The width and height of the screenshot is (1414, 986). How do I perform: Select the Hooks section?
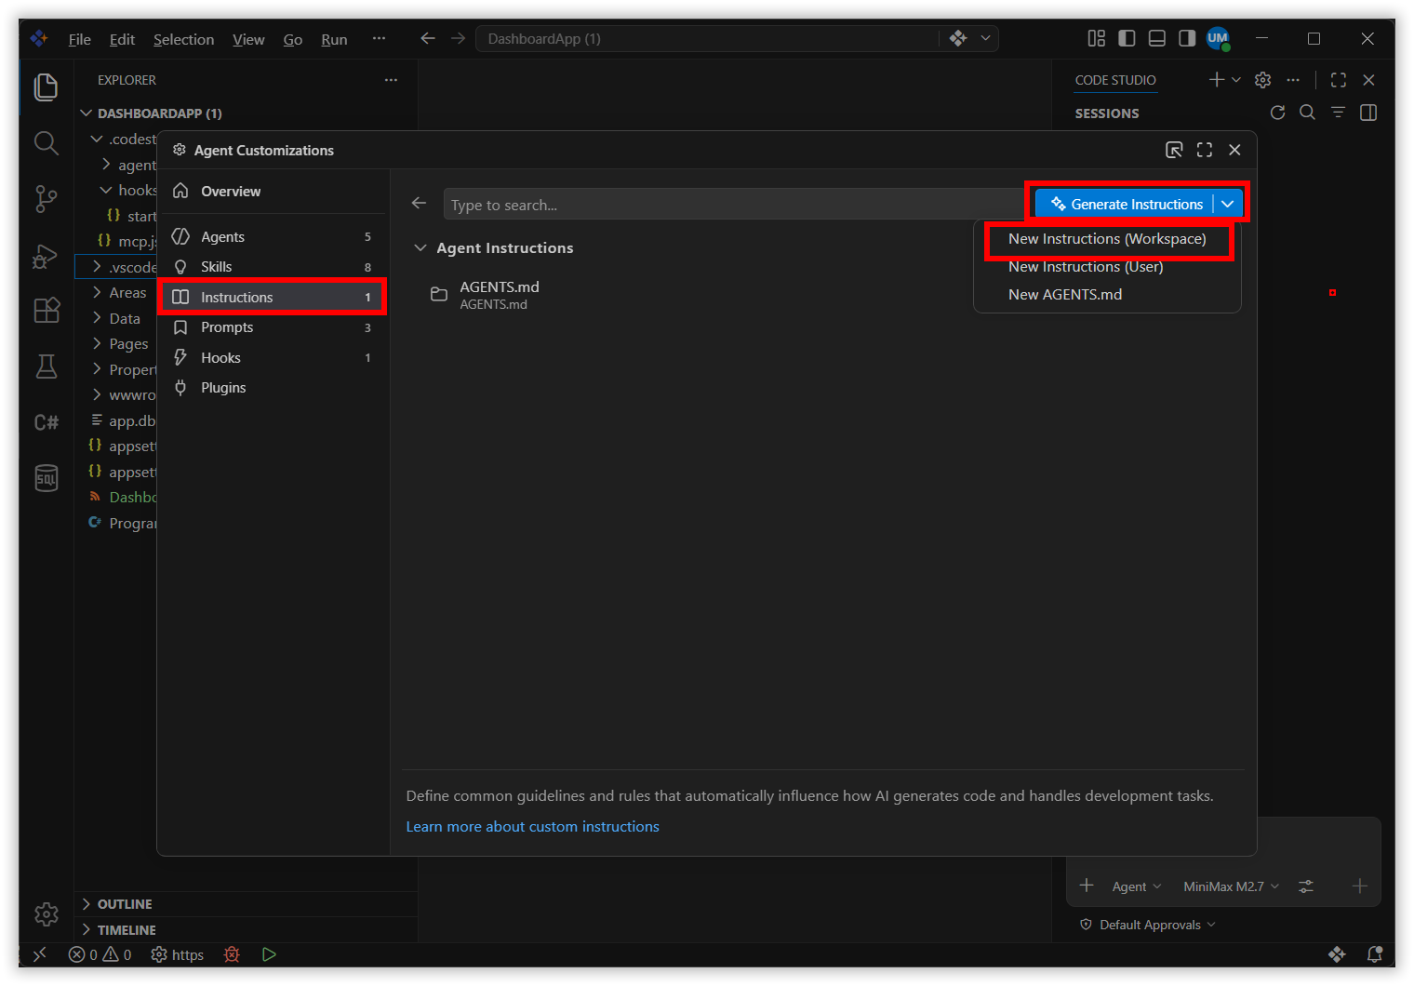[272, 358]
